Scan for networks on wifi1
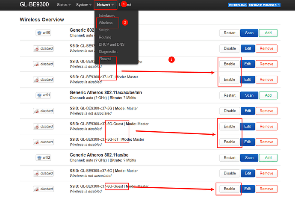 249,95
